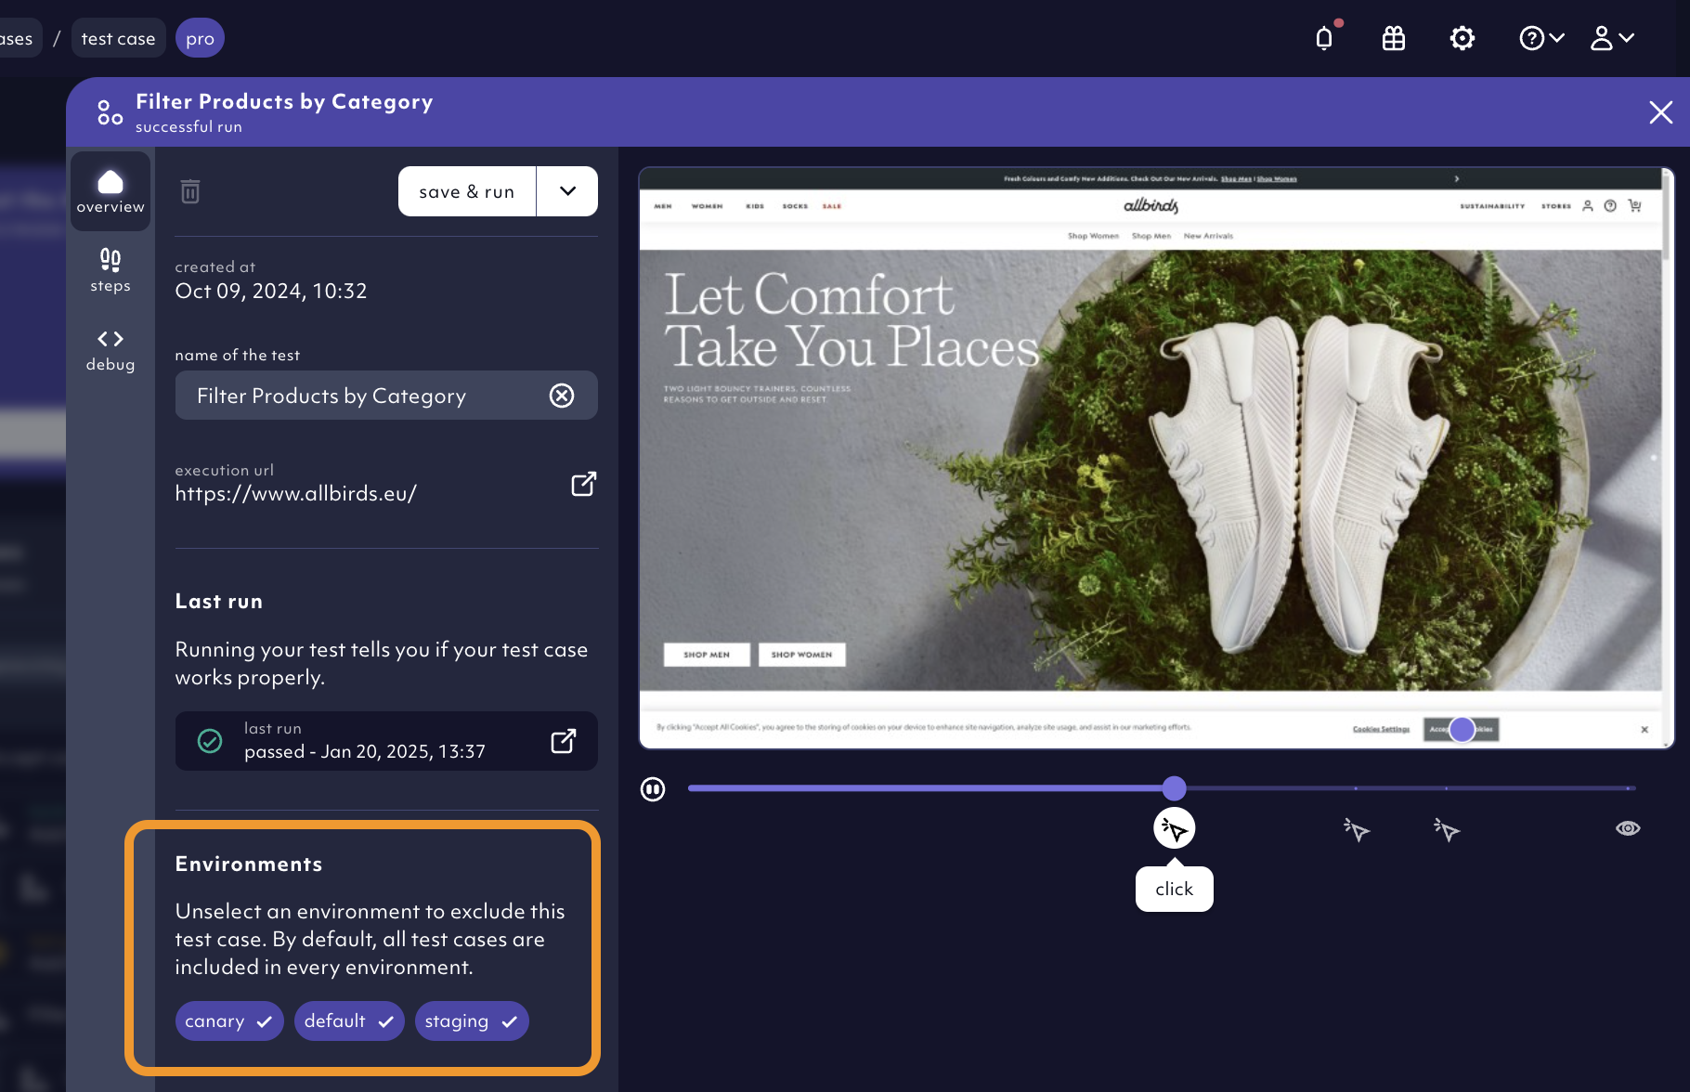The width and height of the screenshot is (1690, 1092).
Task: Edit the name of the test field
Action: pos(386,396)
